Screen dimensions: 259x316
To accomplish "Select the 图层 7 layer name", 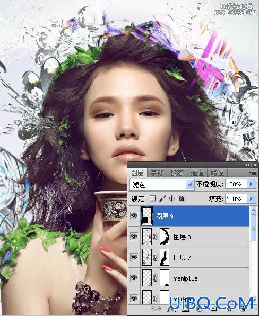I will pos(182,257).
